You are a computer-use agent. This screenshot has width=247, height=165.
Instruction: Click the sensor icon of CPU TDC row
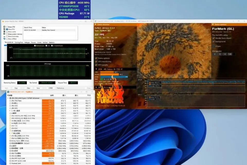point(10,126)
